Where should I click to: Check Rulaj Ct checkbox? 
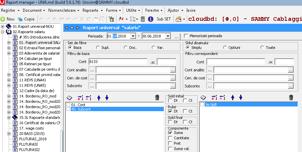(185, 111)
